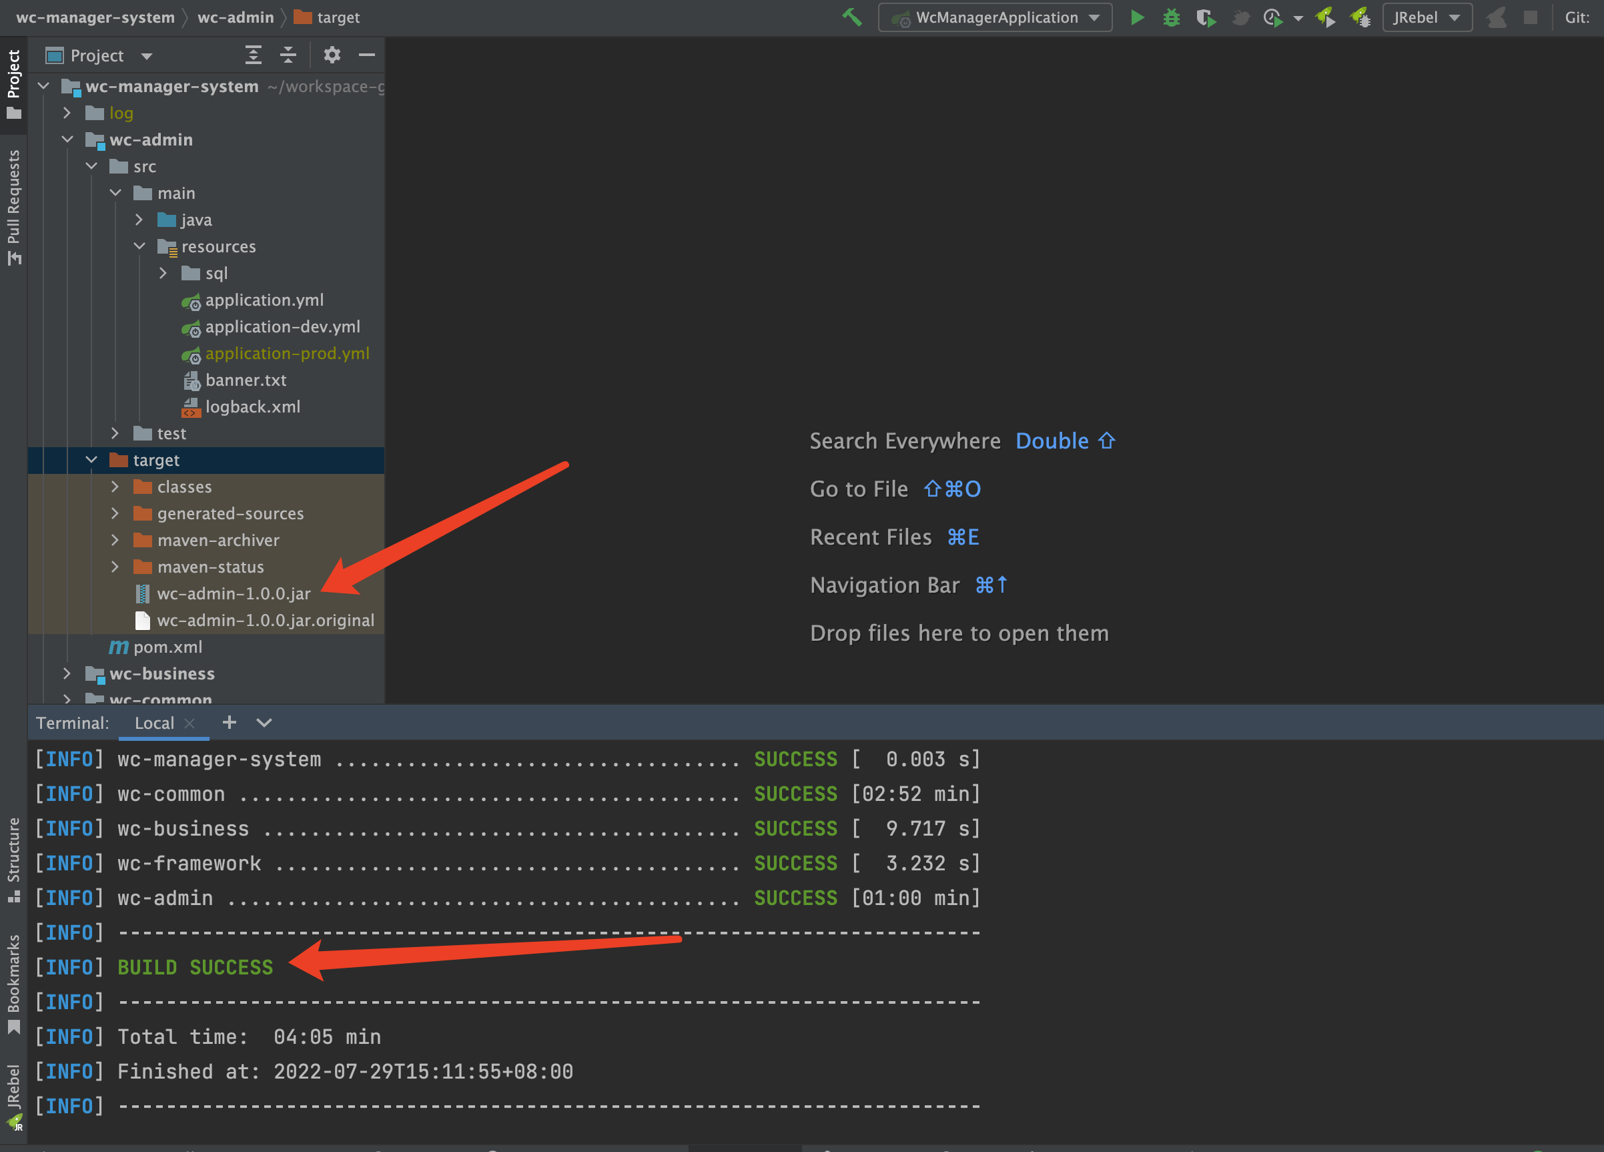The width and height of the screenshot is (1604, 1152).
Task: Close the Local terminal tab
Action: [x=189, y=724]
